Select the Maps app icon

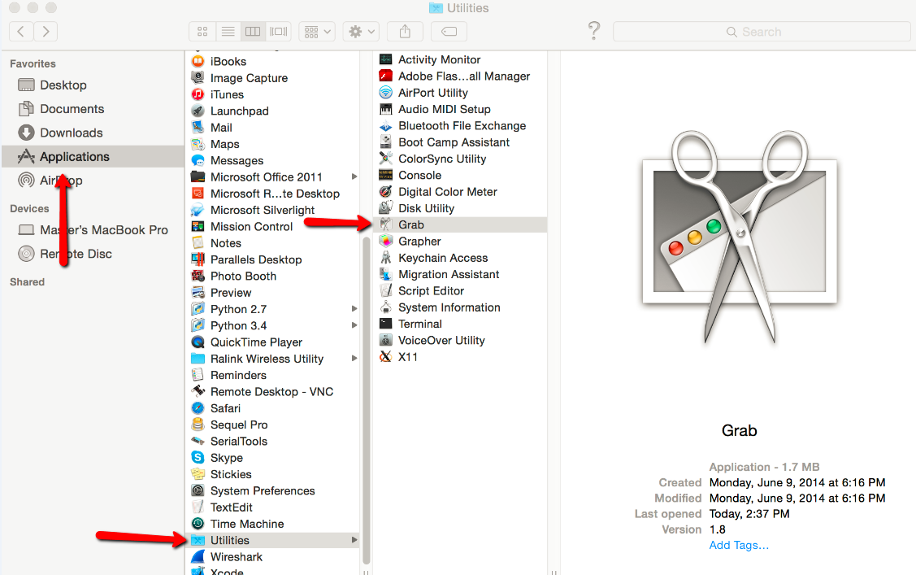pyautogui.click(x=198, y=144)
